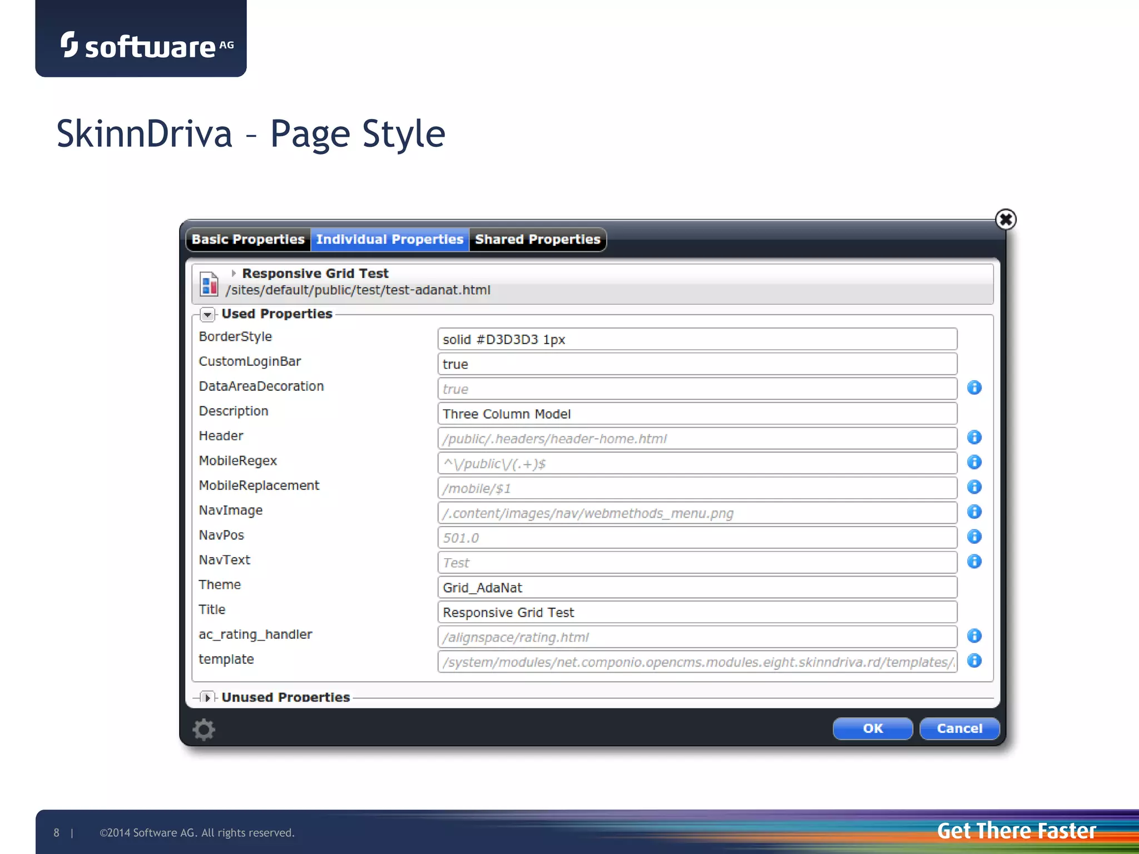Click the page file icon for test-adanat.html
The width and height of the screenshot is (1139, 854).
[x=209, y=284]
